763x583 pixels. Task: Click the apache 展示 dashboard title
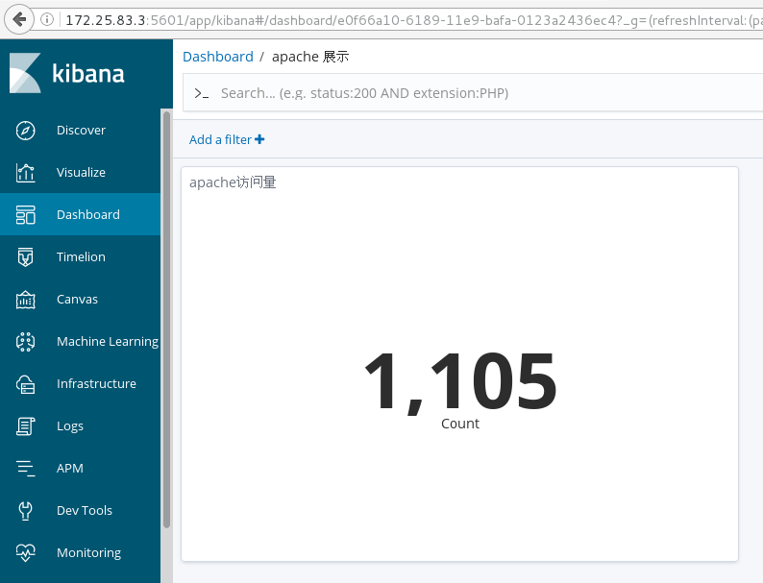pyautogui.click(x=310, y=57)
